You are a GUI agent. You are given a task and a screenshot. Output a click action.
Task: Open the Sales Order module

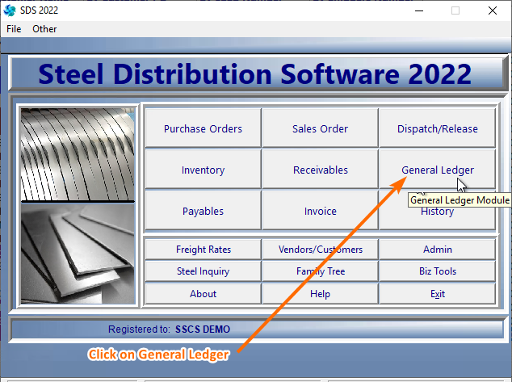[320, 128]
